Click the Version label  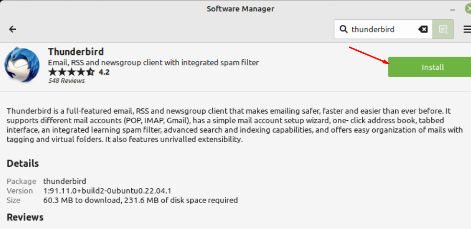coord(20,191)
